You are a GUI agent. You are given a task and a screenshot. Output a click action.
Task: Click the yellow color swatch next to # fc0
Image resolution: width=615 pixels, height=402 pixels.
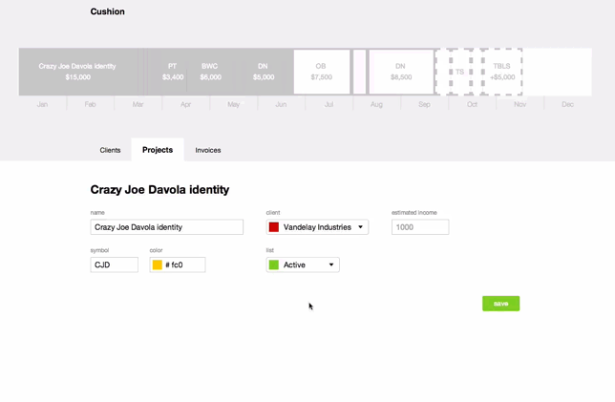pyautogui.click(x=158, y=264)
